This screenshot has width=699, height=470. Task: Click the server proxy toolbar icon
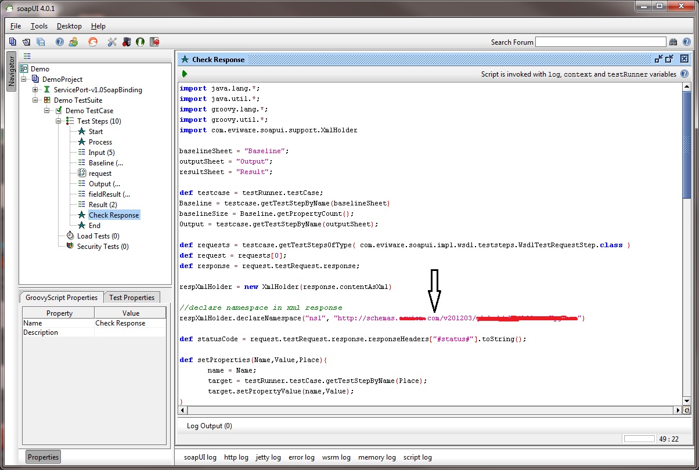(x=126, y=42)
